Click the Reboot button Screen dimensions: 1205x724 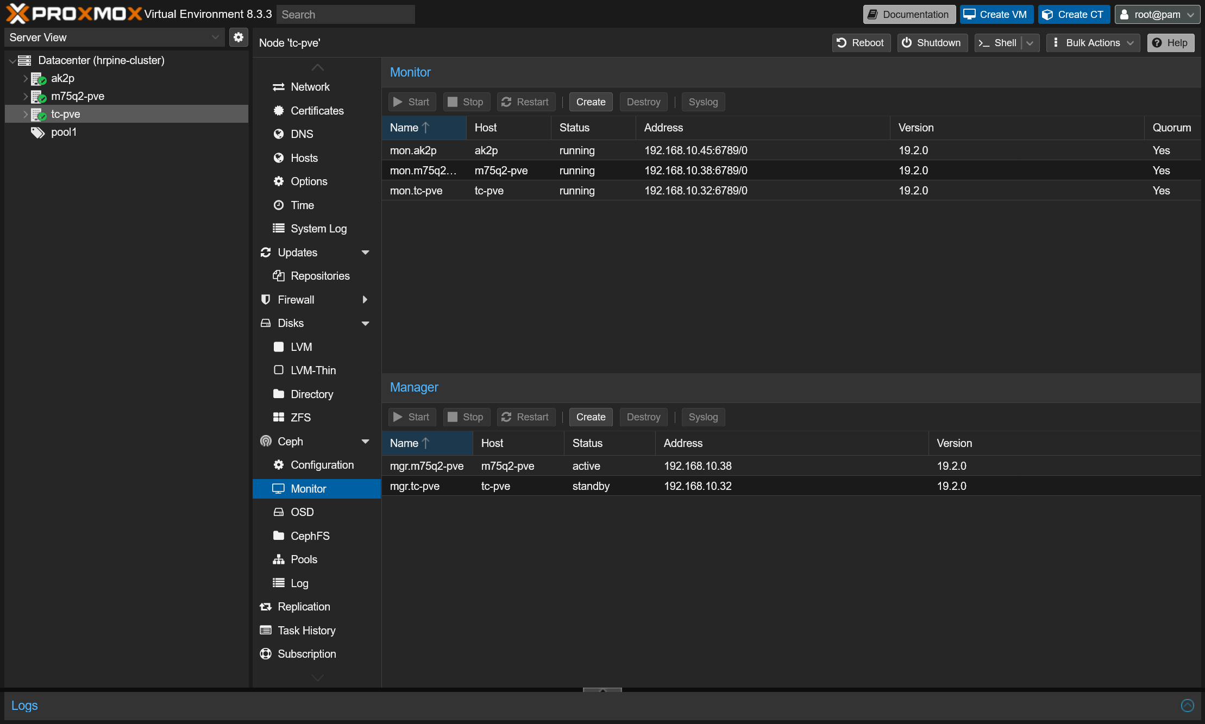pos(861,43)
